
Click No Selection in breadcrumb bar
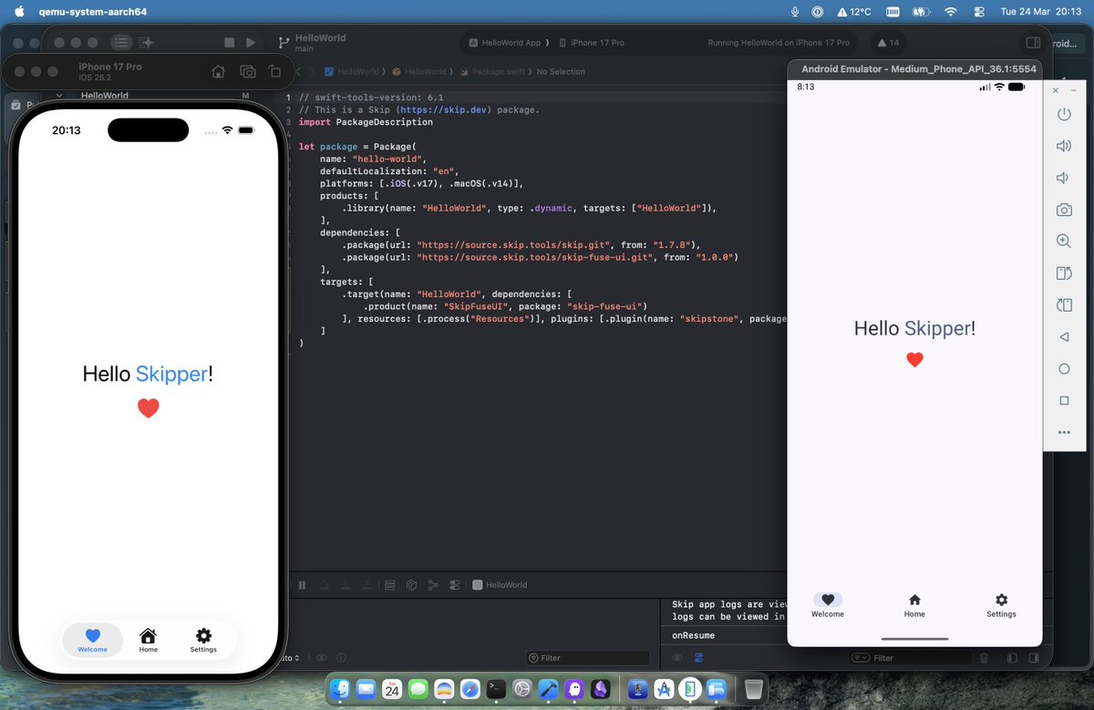561,72
